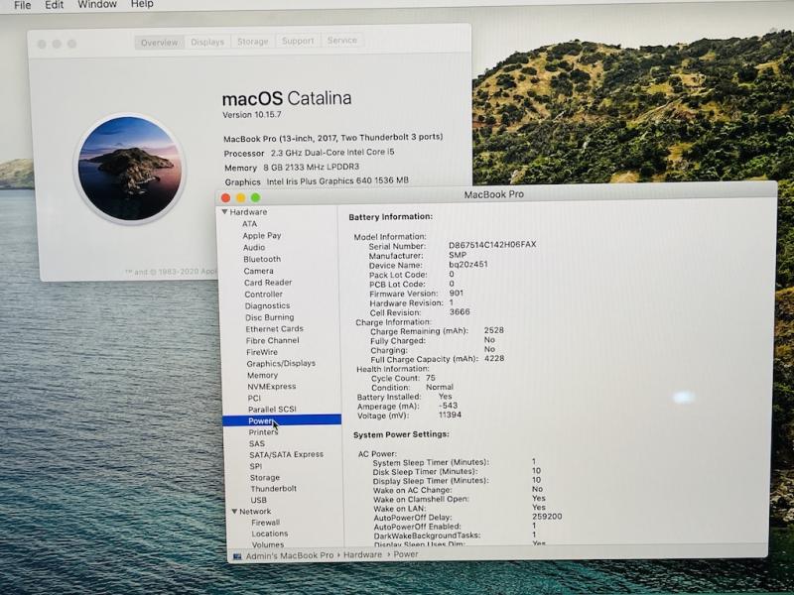Click the Battery Information heading
794x595 pixels.
click(391, 216)
